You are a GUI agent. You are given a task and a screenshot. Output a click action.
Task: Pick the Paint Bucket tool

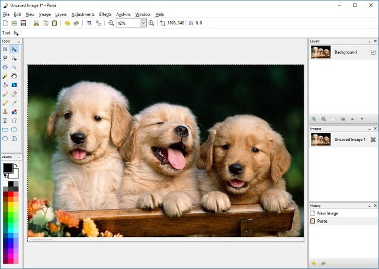click(x=5, y=85)
